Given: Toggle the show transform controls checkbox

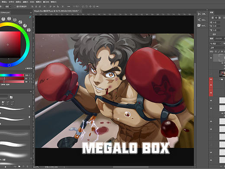Looking at the screenshot, I should (x=15, y=6).
